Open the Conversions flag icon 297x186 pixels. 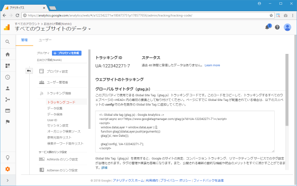pyautogui.click(x=7, y=122)
